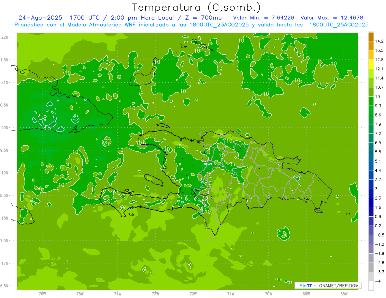Viewport: 386px width, 298px height.
Task: Click the colorbar value "-3.3"
Action: pos(380,272)
